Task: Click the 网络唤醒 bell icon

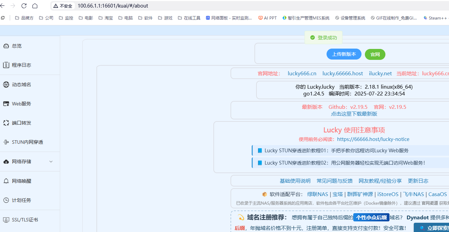Action: point(6,181)
